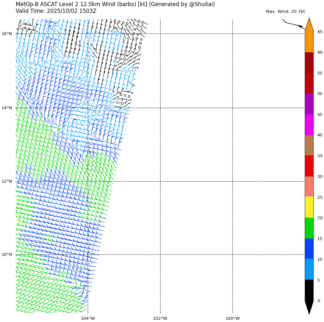The width and height of the screenshot is (324, 322).
Task: Click the green 15–20 kt colorbar segment
Action: 309,228
